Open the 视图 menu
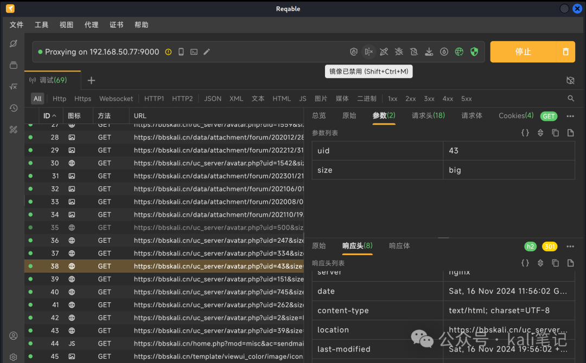Viewport: 586px width, 363px height. tap(66, 24)
